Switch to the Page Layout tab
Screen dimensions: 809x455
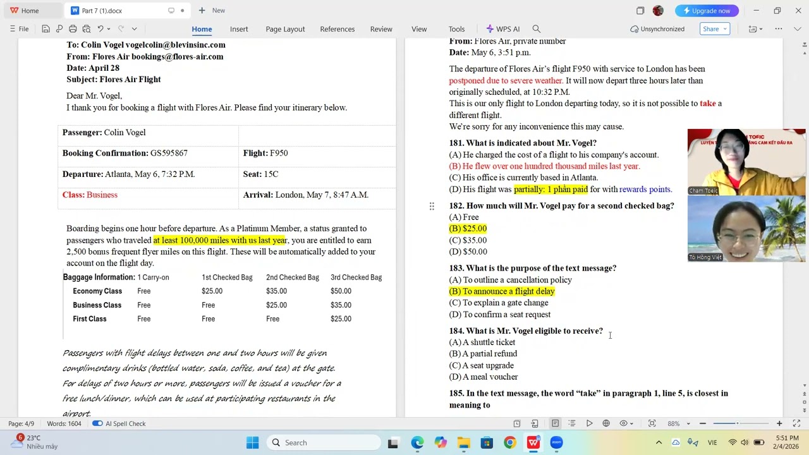pyautogui.click(x=285, y=29)
